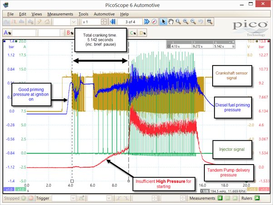Click the zoom-in magnifier icon

tap(186, 22)
